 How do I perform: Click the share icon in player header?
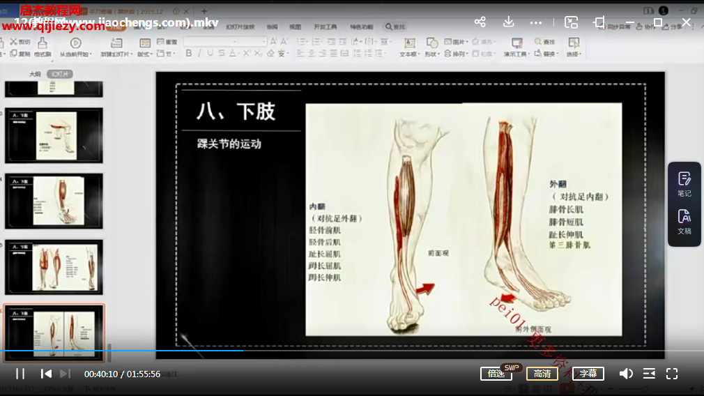(x=480, y=22)
